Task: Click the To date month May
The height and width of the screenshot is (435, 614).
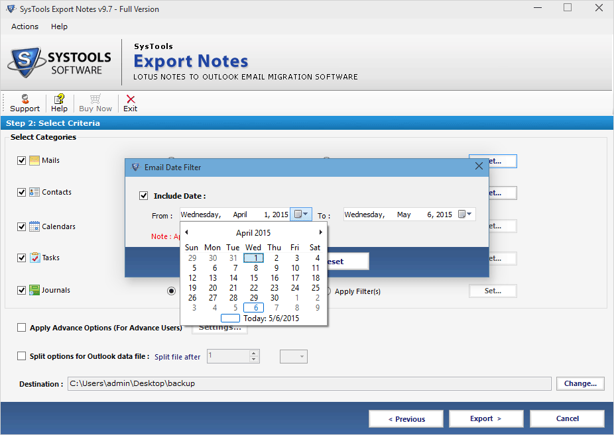Action: (x=404, y=215)
